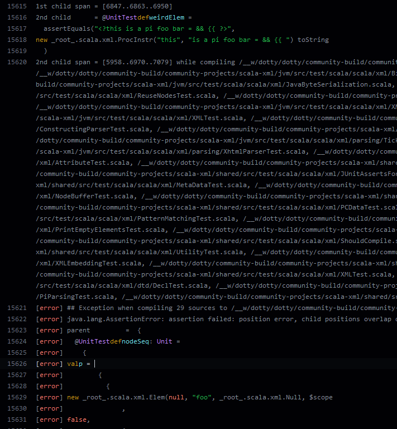This screenshot has width=397, height=429.
Task: Click line number 15617
Action: coord(17,28)
